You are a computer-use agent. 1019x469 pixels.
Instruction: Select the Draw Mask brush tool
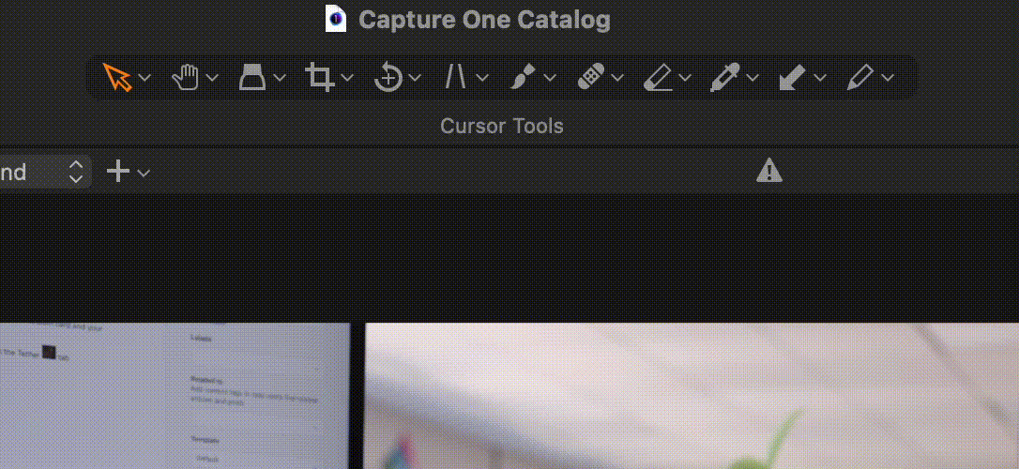(523, 77)
